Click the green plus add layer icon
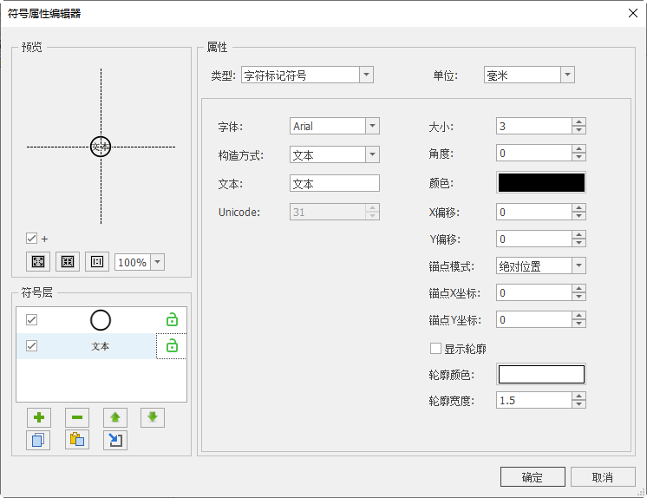Image resolution: width=647 pixels, height=498 pixels. coord(39,417)
